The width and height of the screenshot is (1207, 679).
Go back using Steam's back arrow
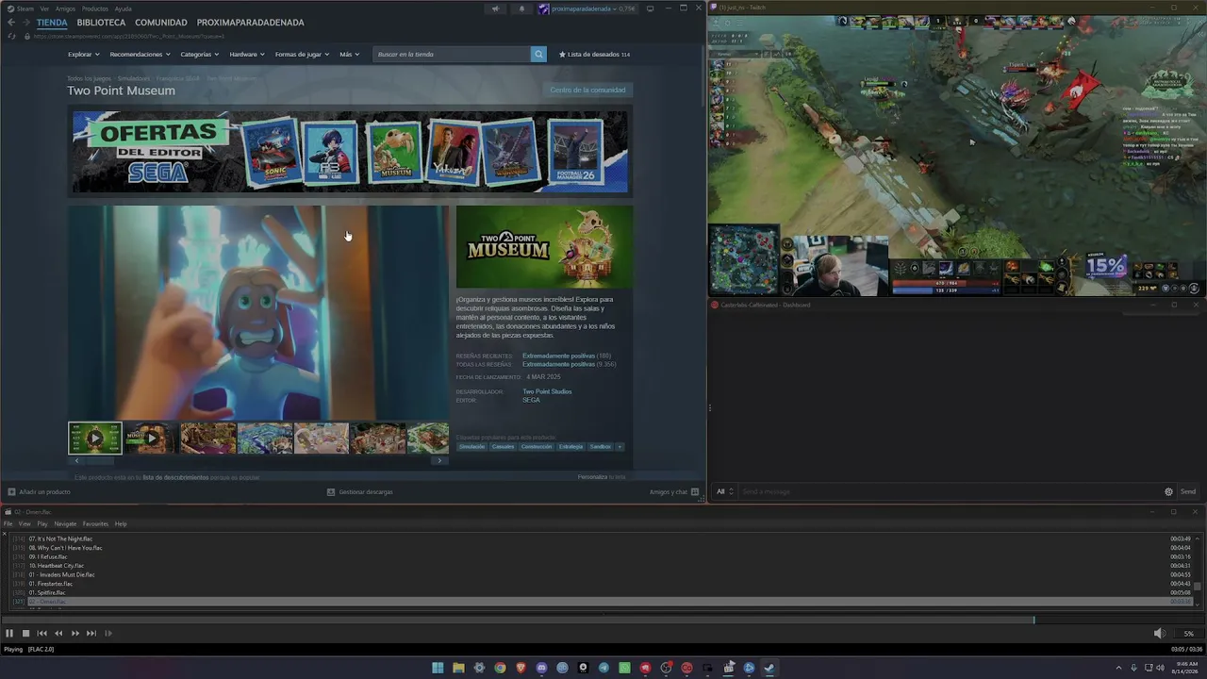tap(11, 23)
